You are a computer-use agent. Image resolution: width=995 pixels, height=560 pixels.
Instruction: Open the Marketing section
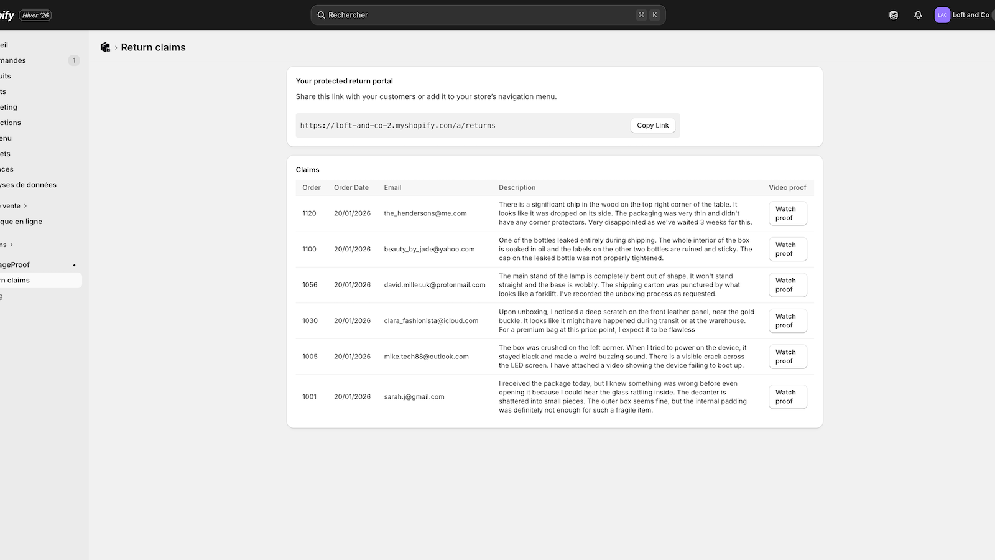tap(8, 106)
